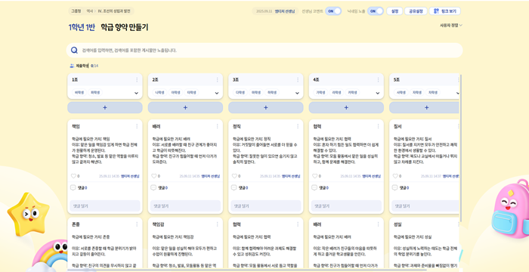
Task: Expand the 3조 member list chevron
Action: click(297, 93)
